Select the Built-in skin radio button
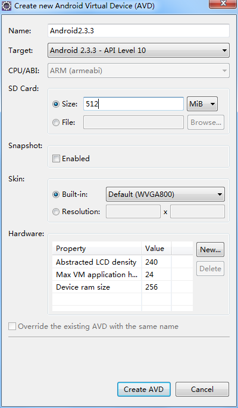This screenshot has width=238, height=408. point(56,194)
